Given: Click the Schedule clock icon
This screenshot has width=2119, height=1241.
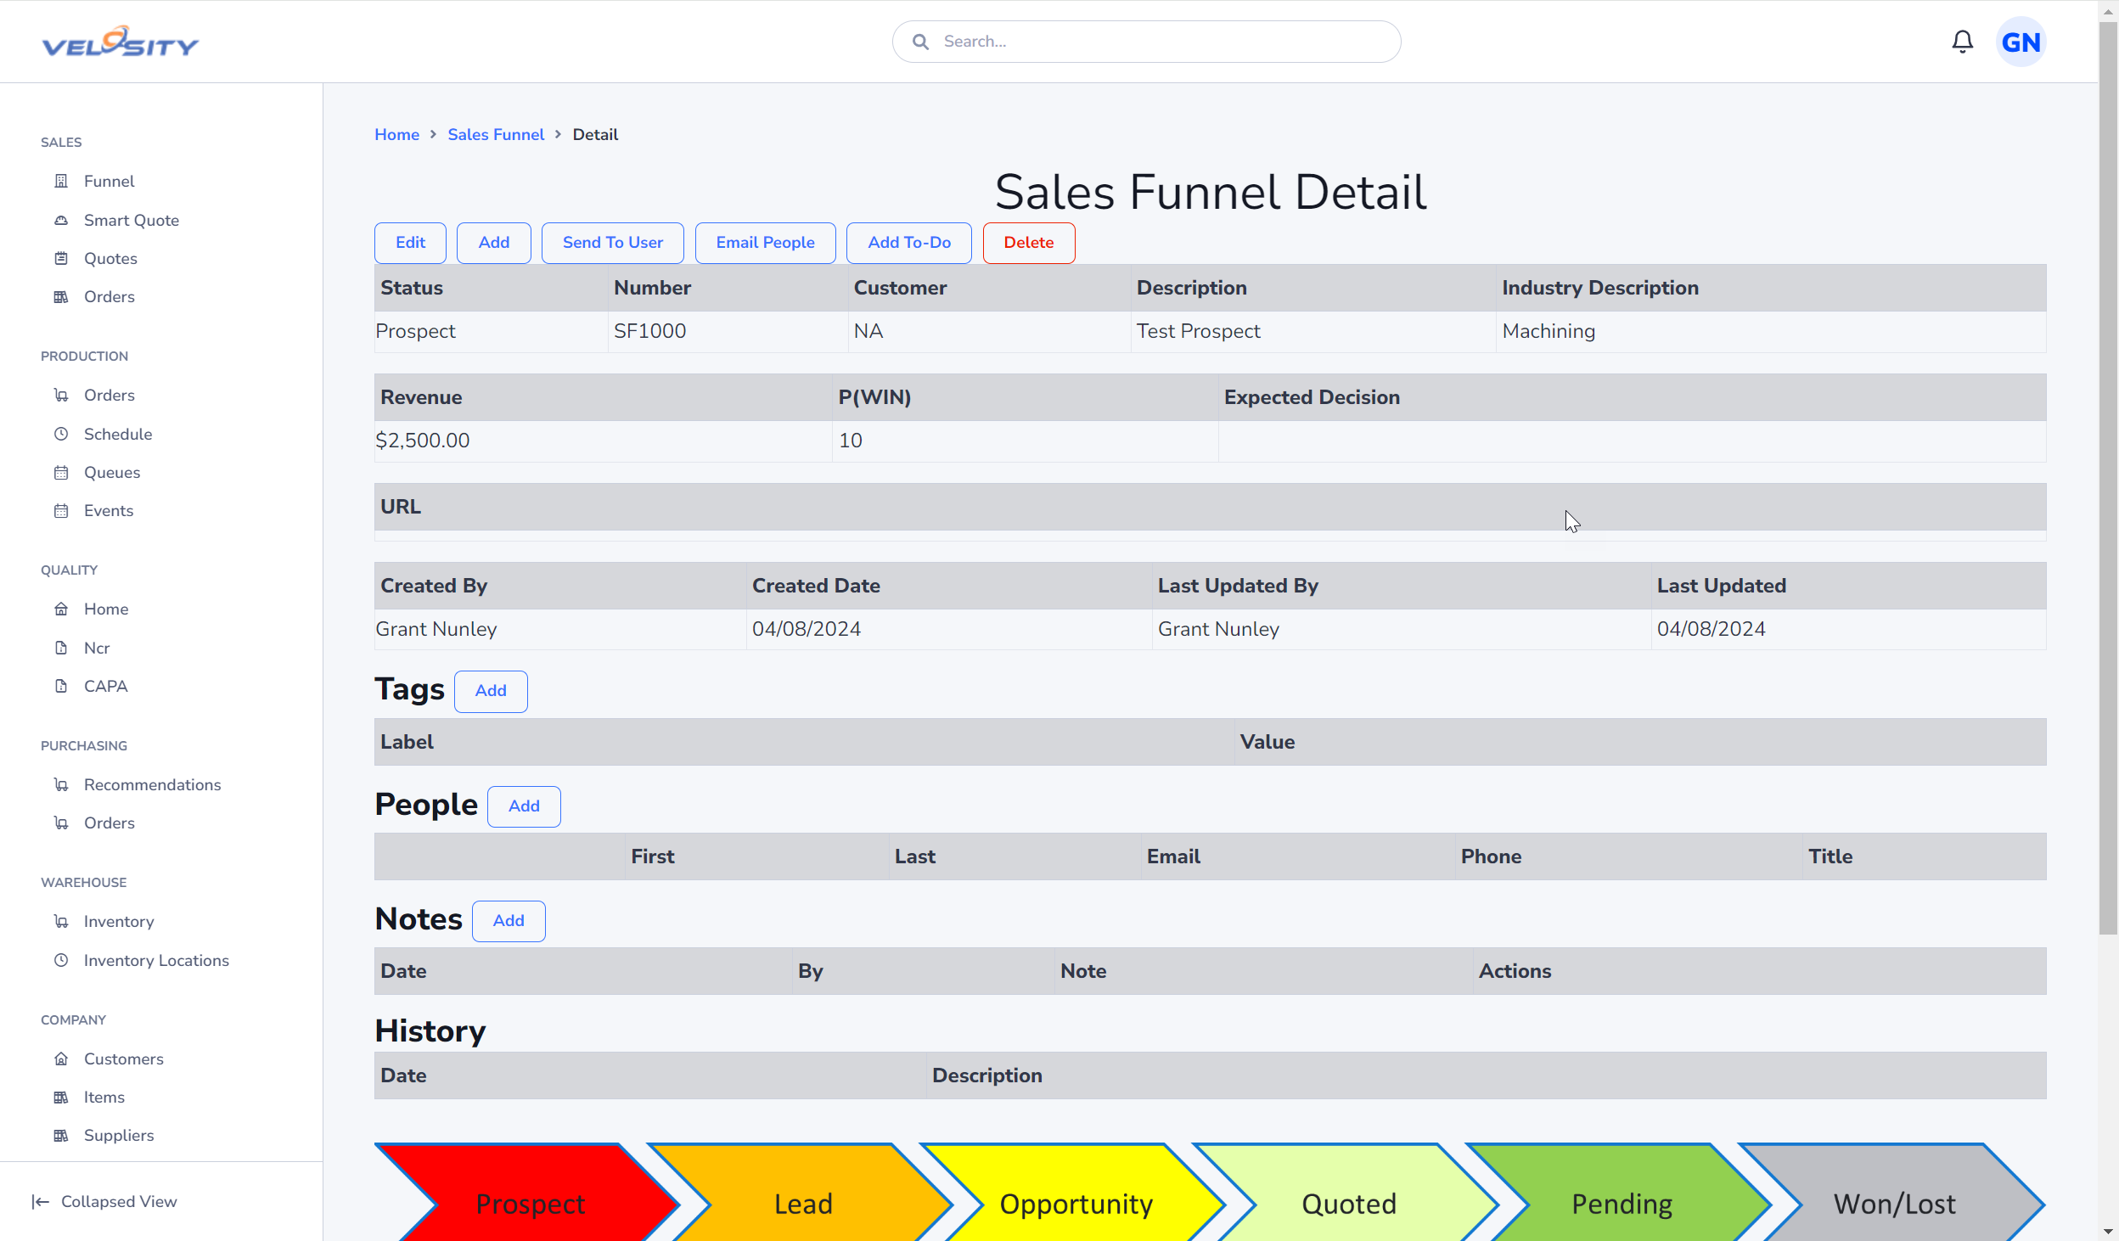Looking at the screenshot, I should pyautogui.click(x=61, y=434).
